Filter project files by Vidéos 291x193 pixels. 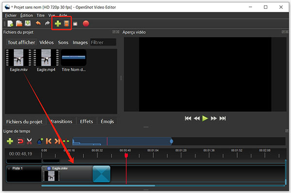point(47,43)
